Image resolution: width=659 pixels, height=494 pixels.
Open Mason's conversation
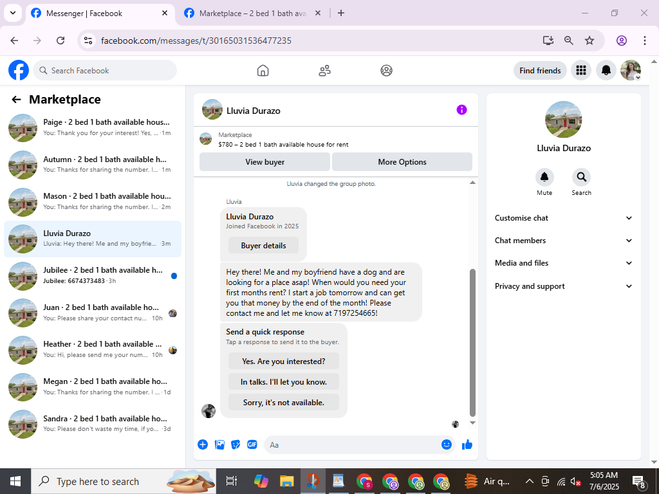pos(93,201)
